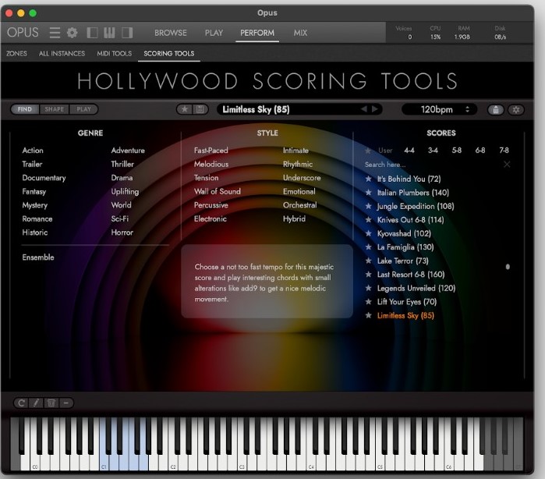This screenshot has width=545, height=479.
Task: Star the Knives Out 6-8 (114) score
Action: (x=369, y=220)
